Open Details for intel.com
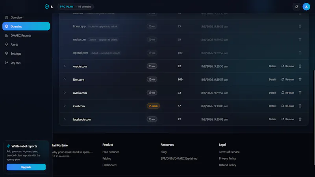 tap(272, 106)
